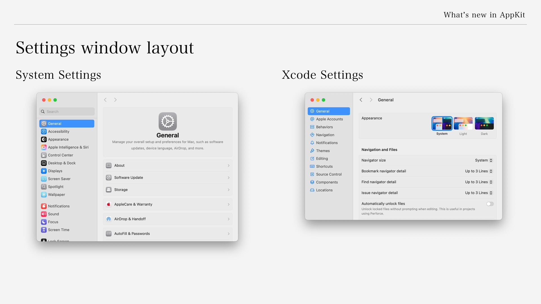
Task: Open the Themes paintbrush icon in Xcode
Action: [312, 151]
